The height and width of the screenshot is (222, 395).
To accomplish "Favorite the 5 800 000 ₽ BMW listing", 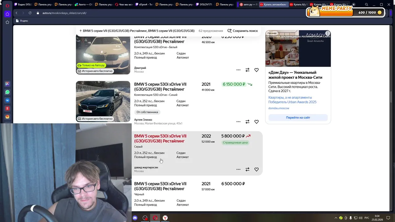I will (x=256, y=169).
